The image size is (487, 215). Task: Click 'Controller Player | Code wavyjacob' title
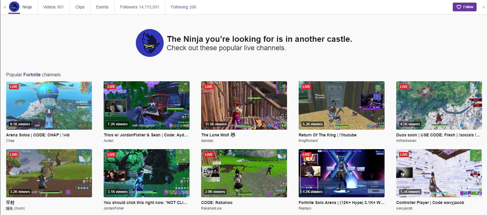(x=430, y=203)
